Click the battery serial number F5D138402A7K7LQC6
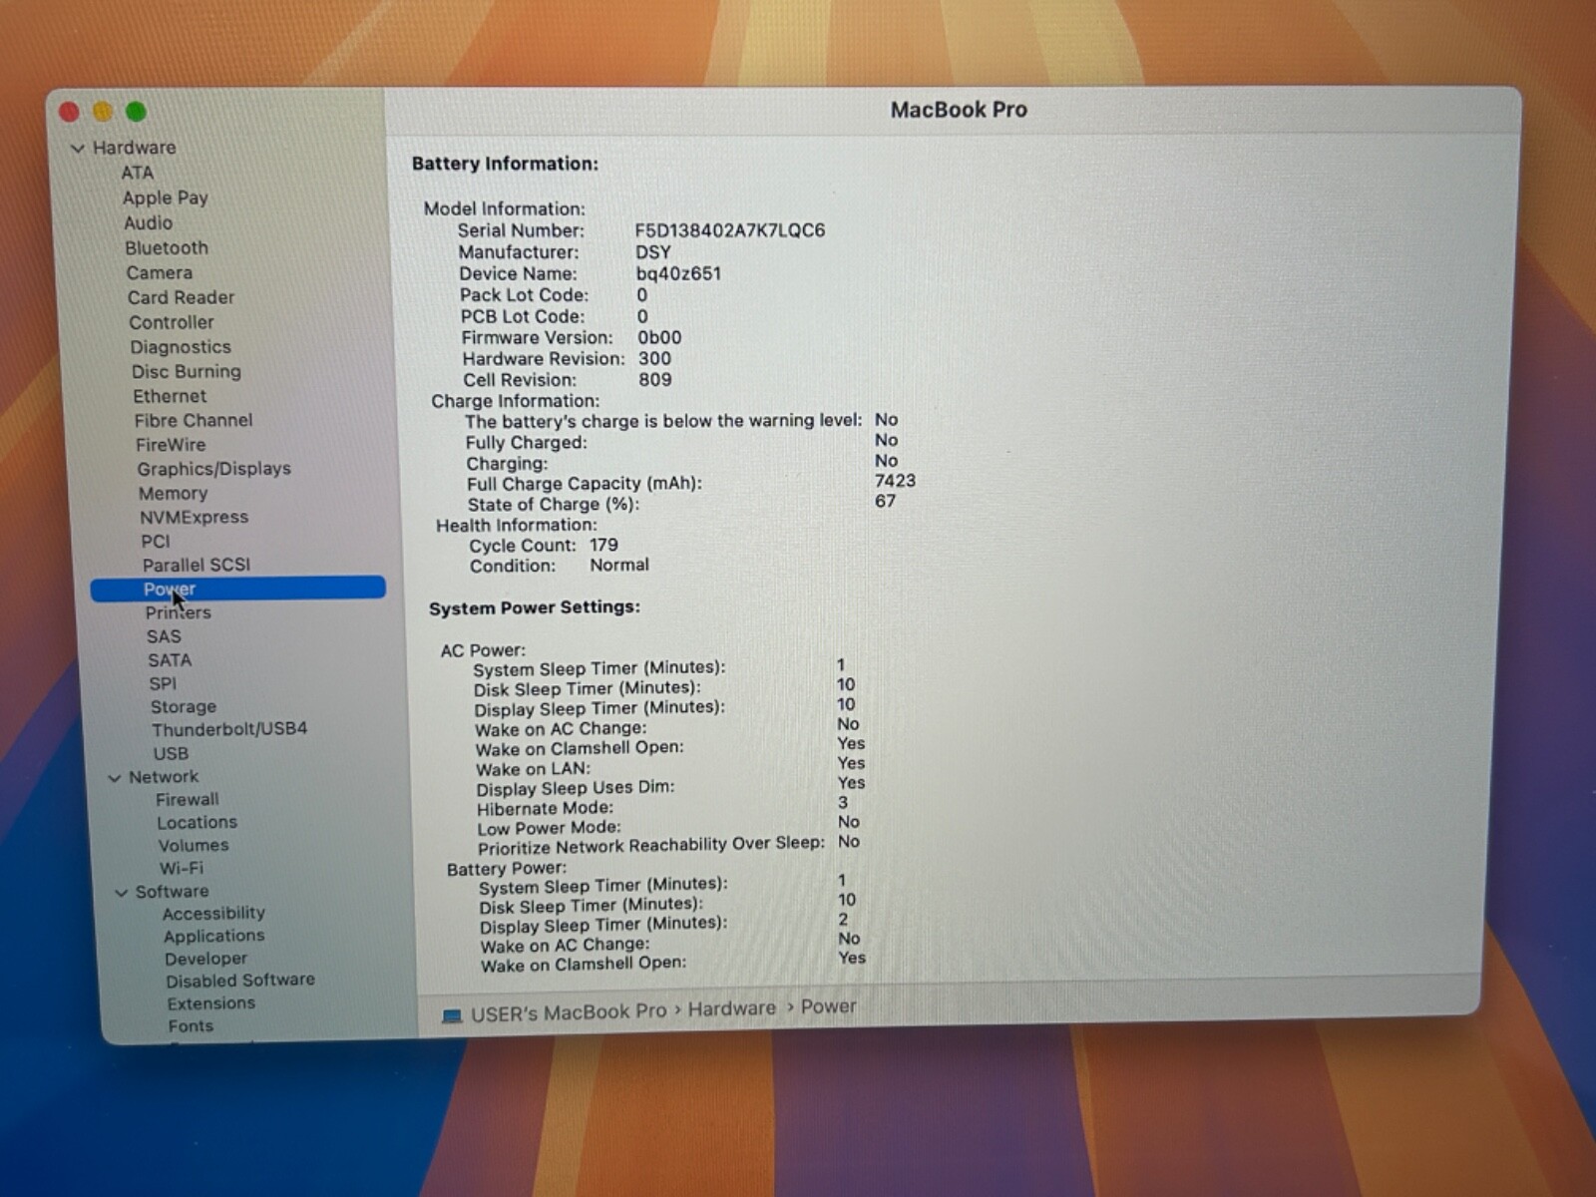The image size is (1596, 1197). (x=730, y=230)
